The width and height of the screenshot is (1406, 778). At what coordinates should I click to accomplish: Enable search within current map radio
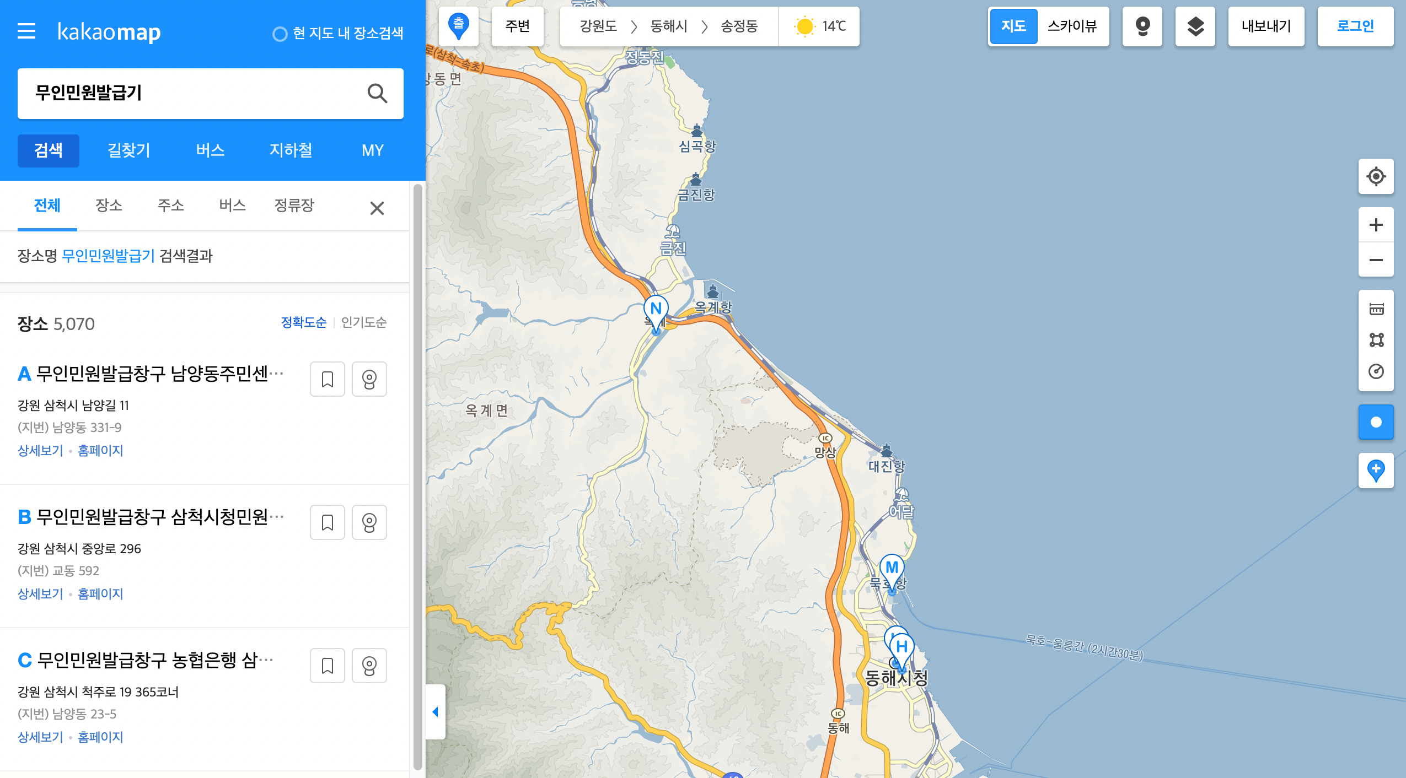pos(280,34)
